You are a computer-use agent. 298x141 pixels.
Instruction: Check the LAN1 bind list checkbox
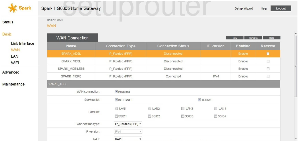(116, 109)
